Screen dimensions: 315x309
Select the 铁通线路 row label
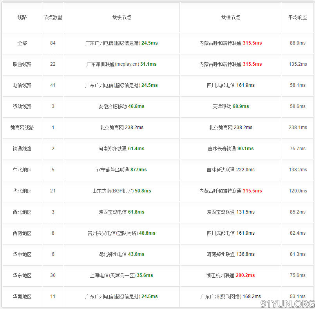(x=22, y=149)
